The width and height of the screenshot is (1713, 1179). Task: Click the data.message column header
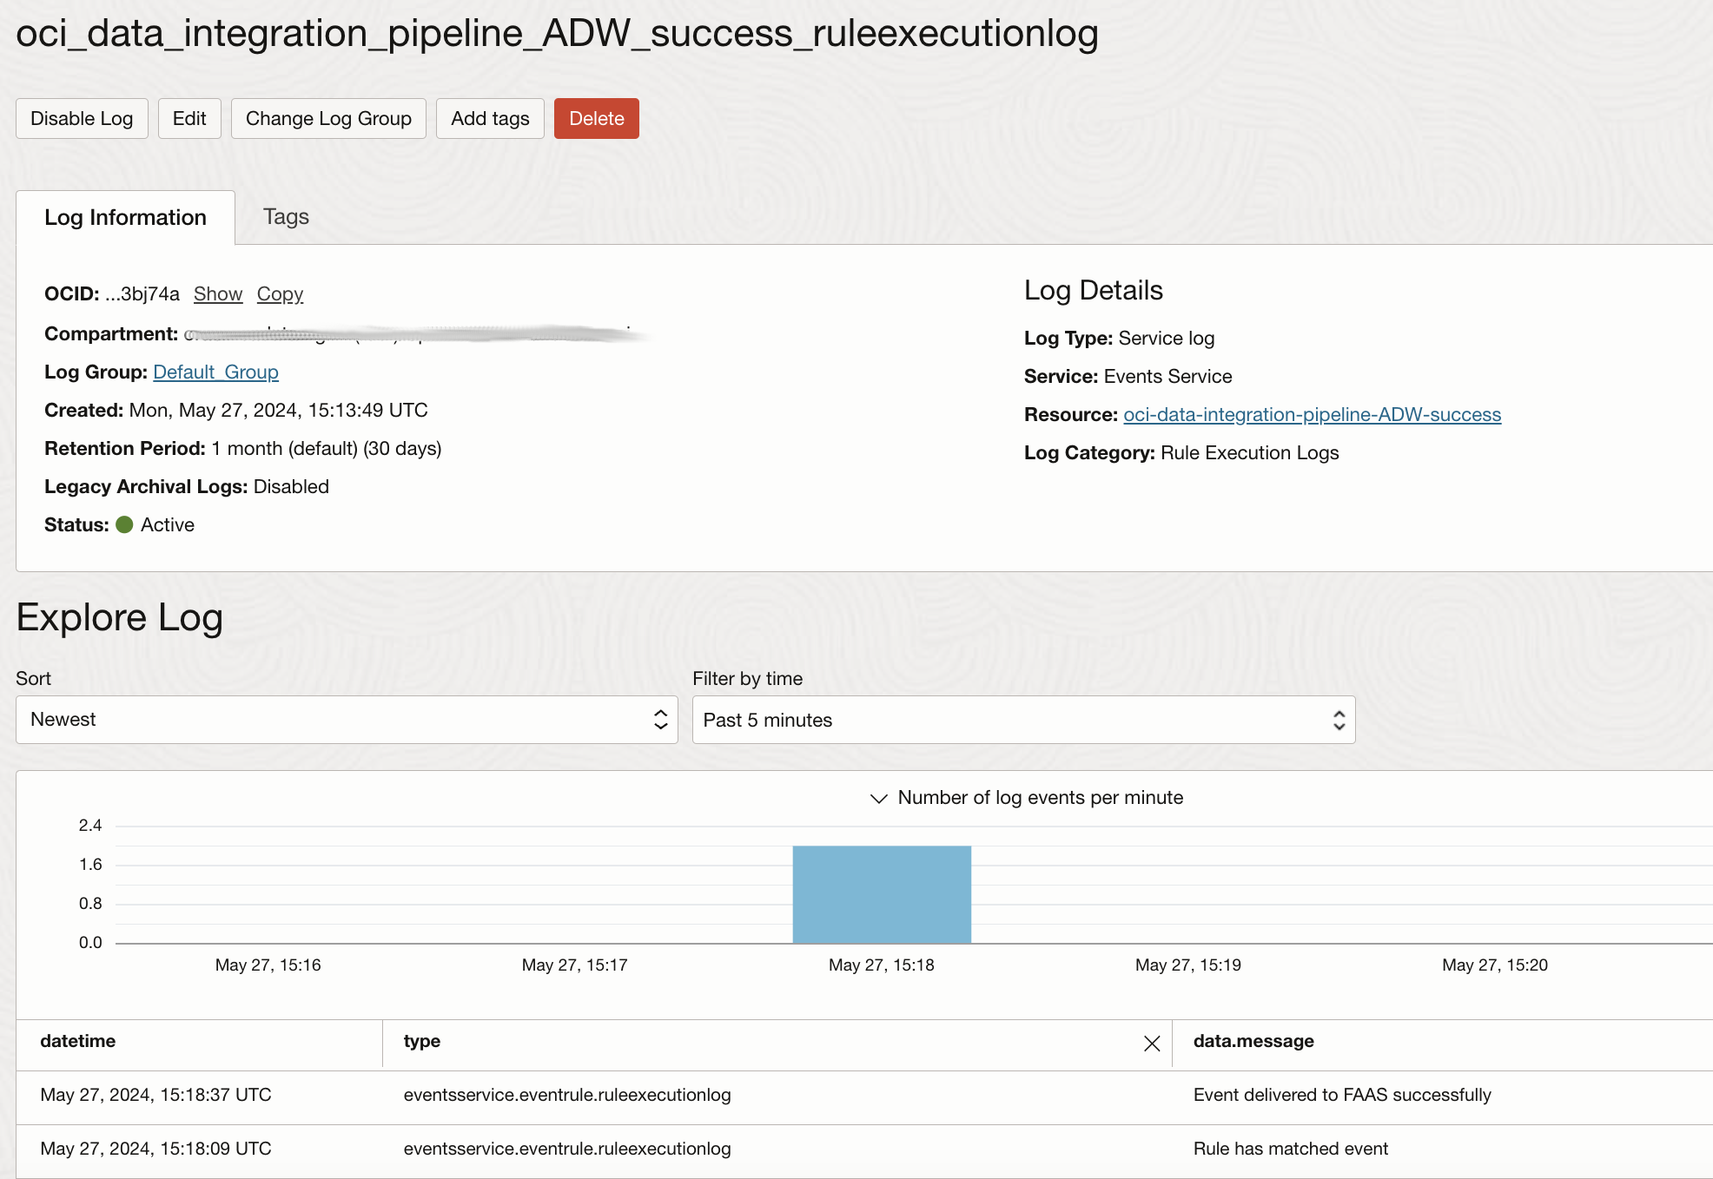[1253, 1041]
